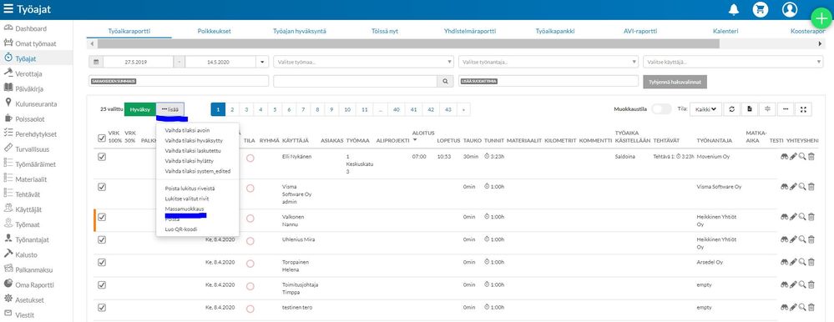Uncheck the checkbox for Valkonen Nannu's row
Screen dimensions: 834x322
[x=102, y=217]
